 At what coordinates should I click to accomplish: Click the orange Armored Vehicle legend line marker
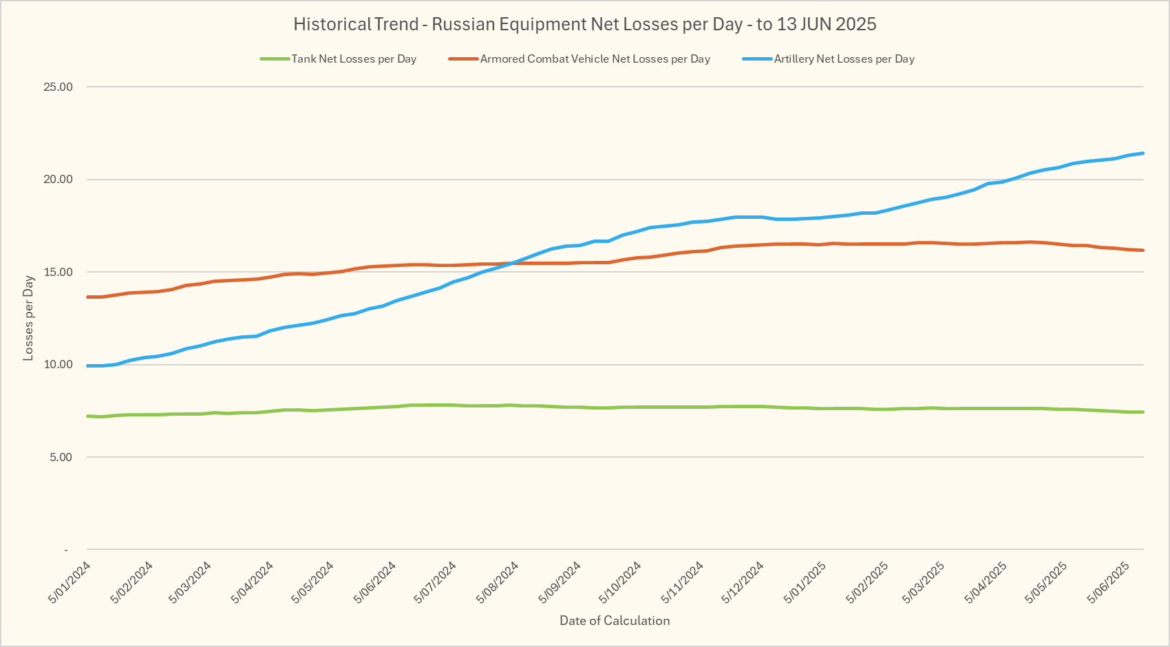pos(463,59)
